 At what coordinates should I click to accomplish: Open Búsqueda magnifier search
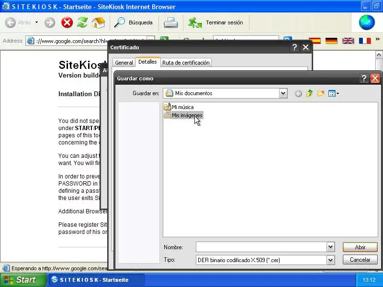tap(134, 22)
